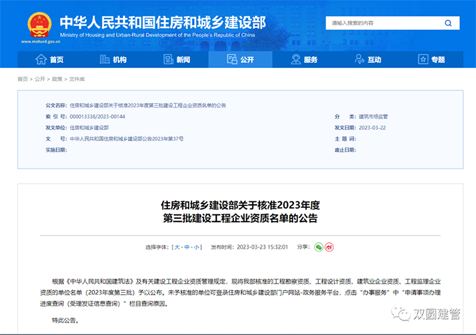Screen dimensions: 476x335
Task: Open the 机构 navigation tab
Action: pyautogui.click(x=113, y=59)
